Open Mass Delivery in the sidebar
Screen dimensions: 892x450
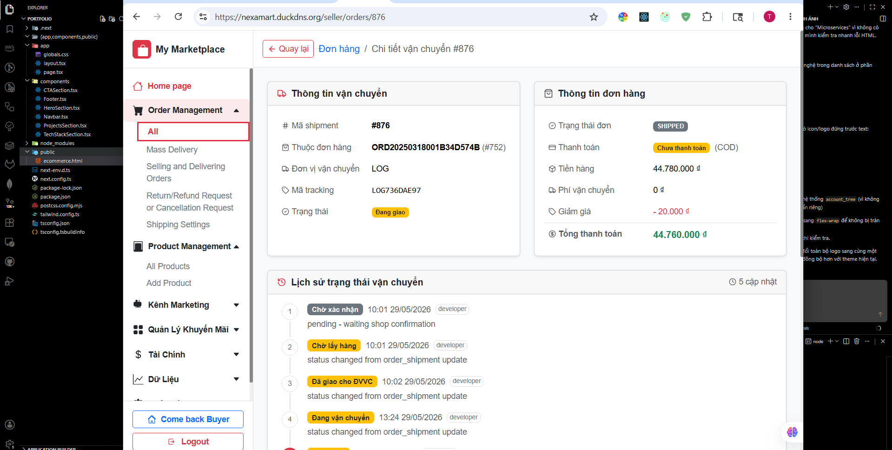click(172, 150)
